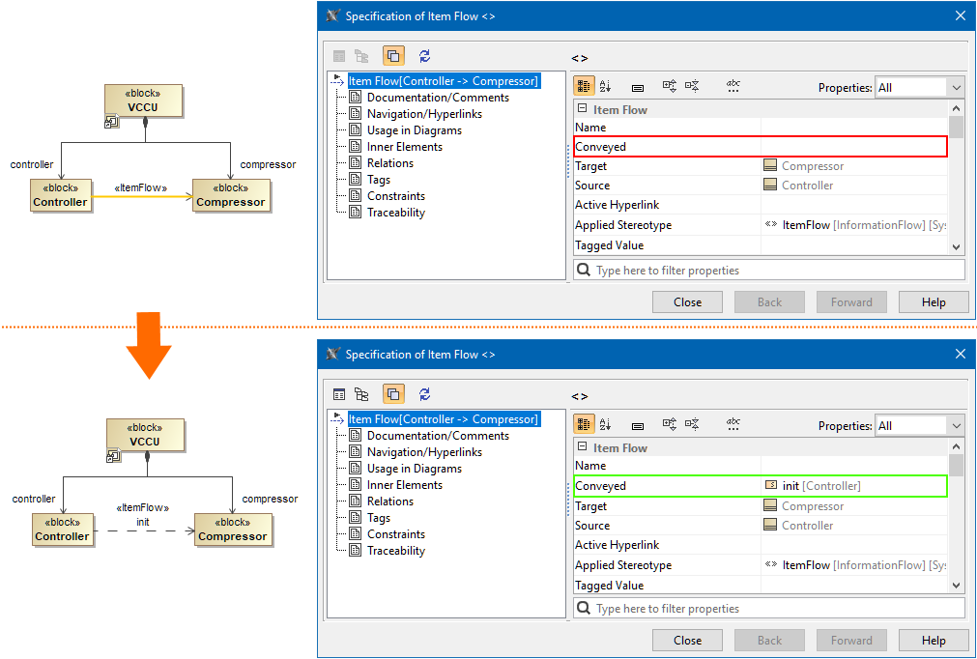Open the Properties dropdown in the upper dialog
This screenshot has width=977, height=659.
coord(918,87)
